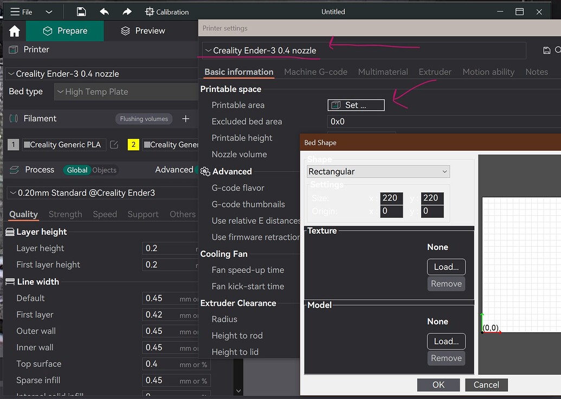Undo the last action with the back arrow
561x399 pixels.
coord(104,12)
